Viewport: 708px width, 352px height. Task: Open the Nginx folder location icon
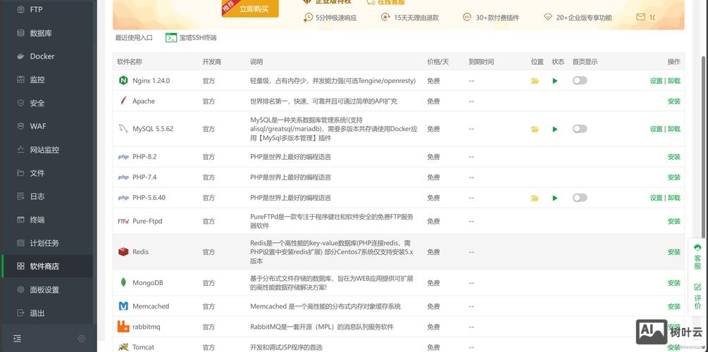pos(535,81)
